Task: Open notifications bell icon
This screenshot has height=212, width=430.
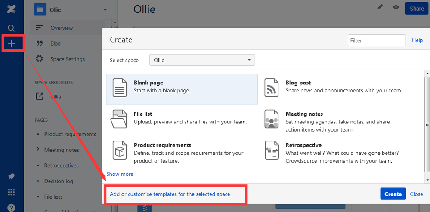Action: point(11,177)
